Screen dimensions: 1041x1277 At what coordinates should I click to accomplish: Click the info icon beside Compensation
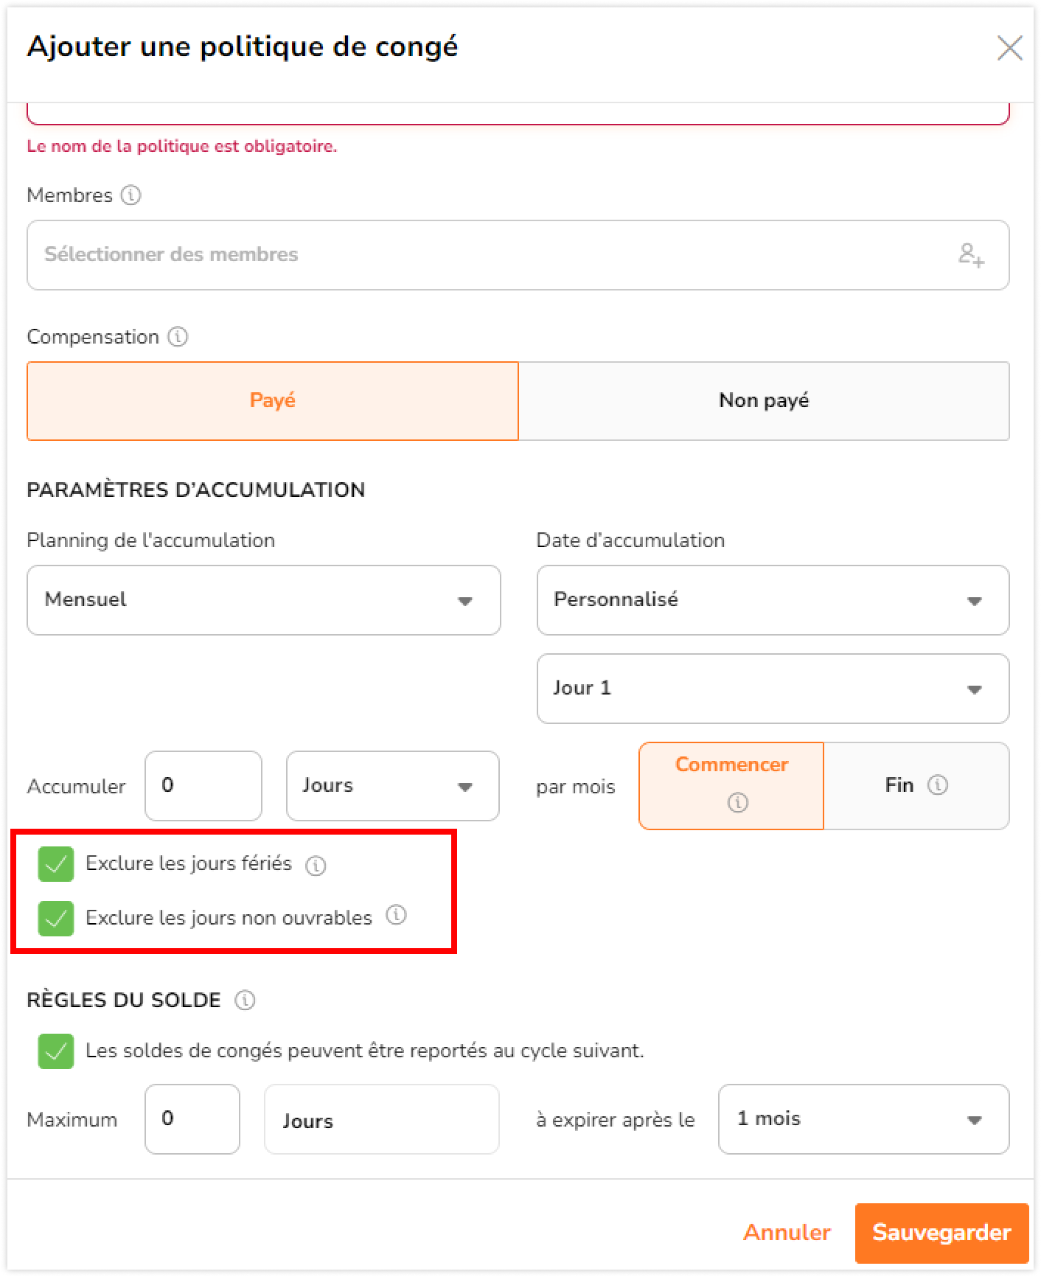click(178, 337)
